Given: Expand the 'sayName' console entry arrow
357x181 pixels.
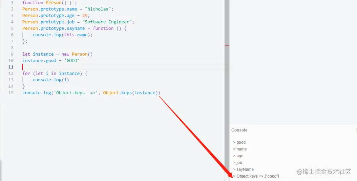Looking at the screenshot, I should click(234, 169).
